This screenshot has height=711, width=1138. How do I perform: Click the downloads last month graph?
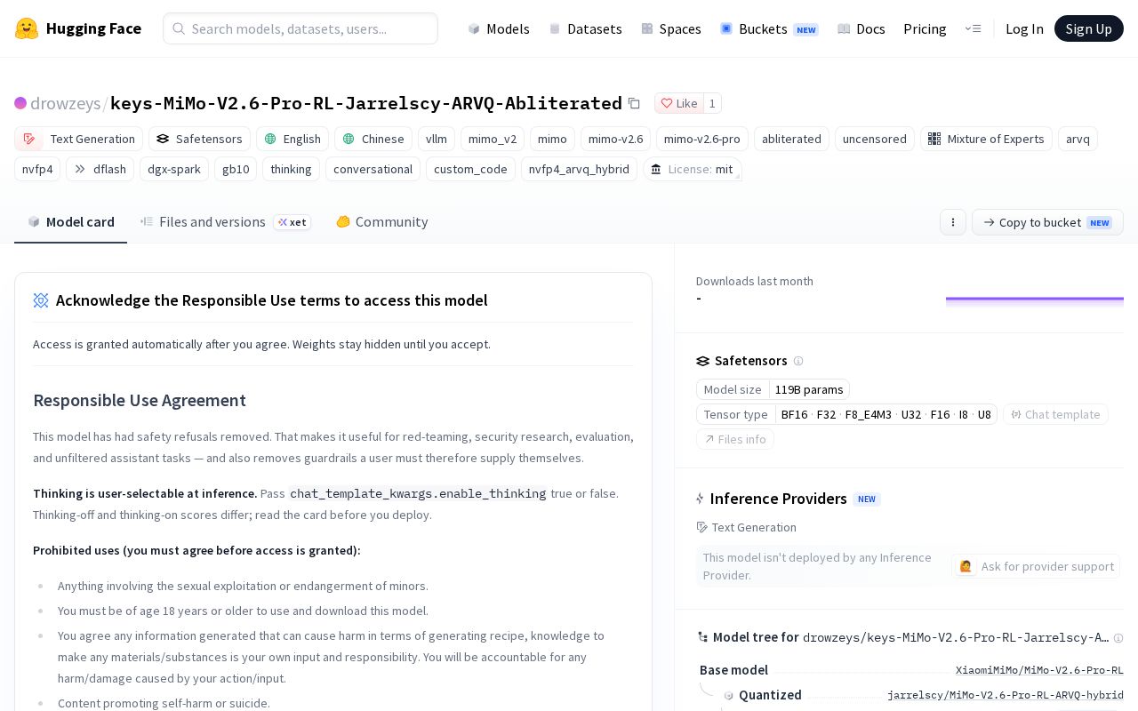click(1035, 300)
